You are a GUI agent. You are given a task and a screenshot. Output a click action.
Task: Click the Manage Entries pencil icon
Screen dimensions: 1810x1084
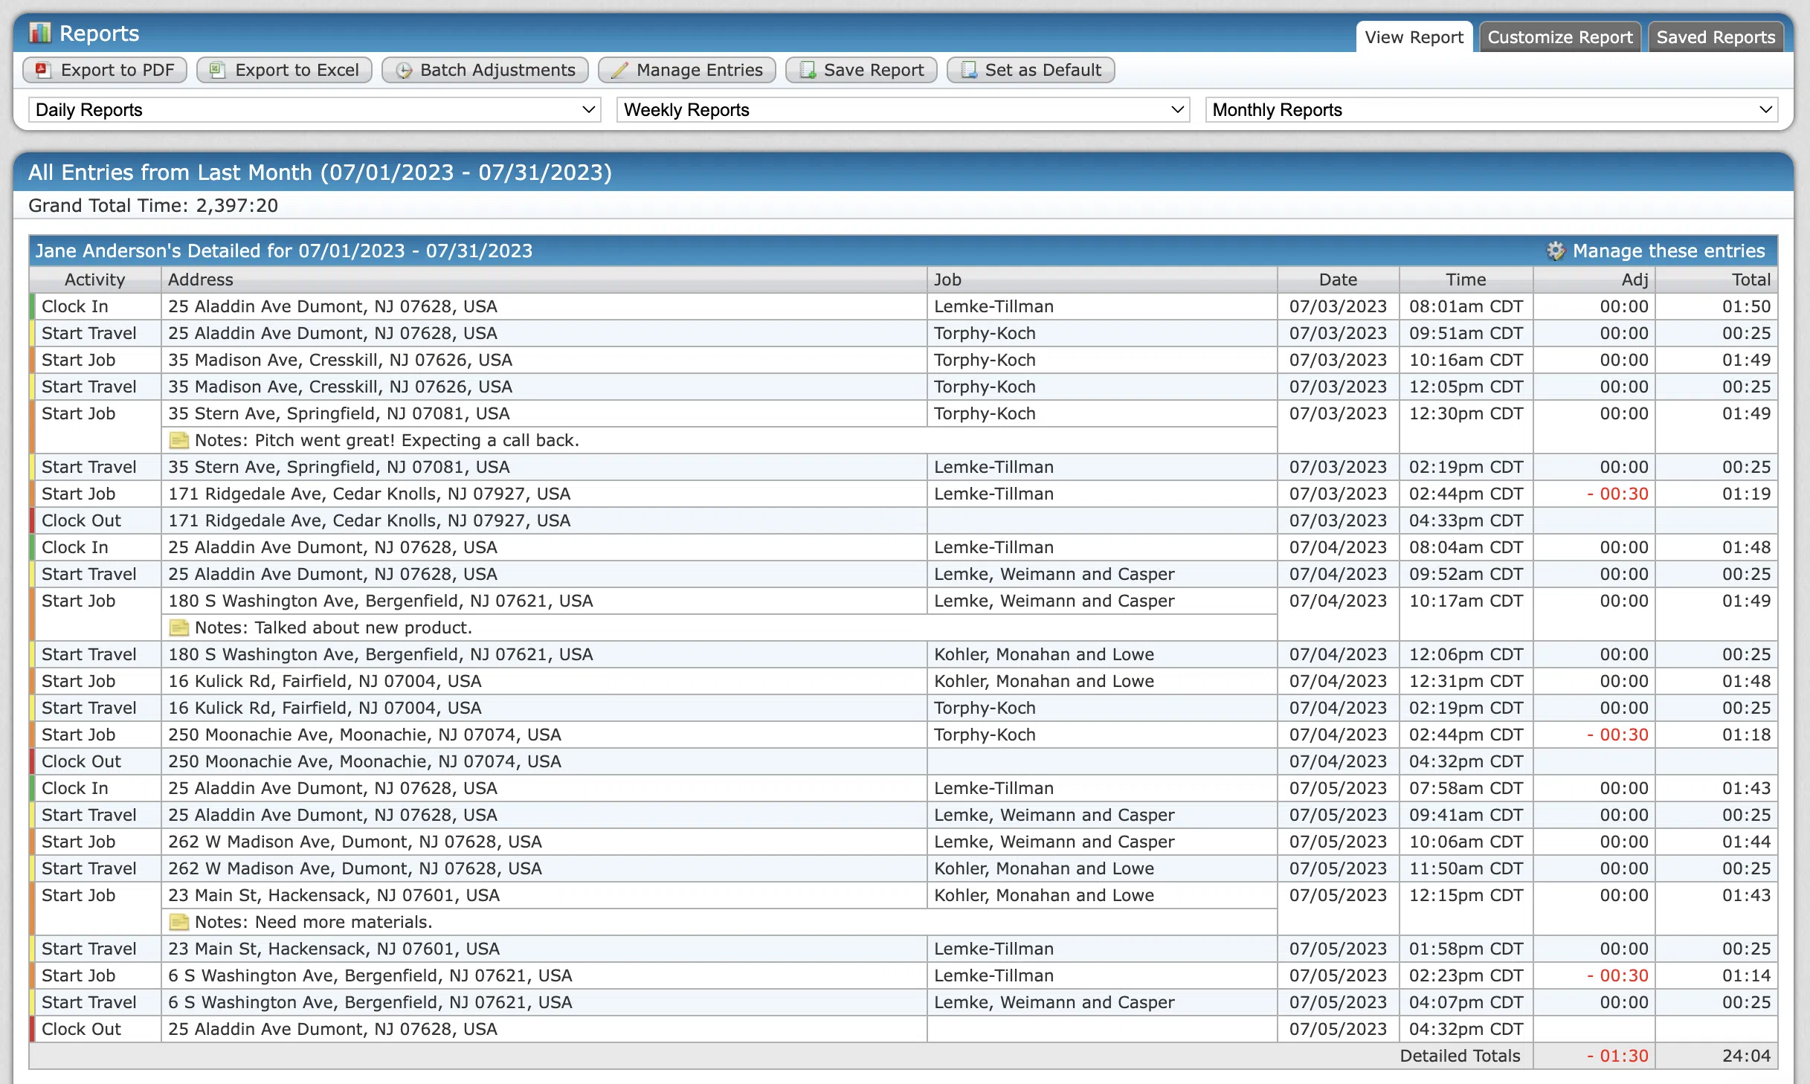click(619, 70)
